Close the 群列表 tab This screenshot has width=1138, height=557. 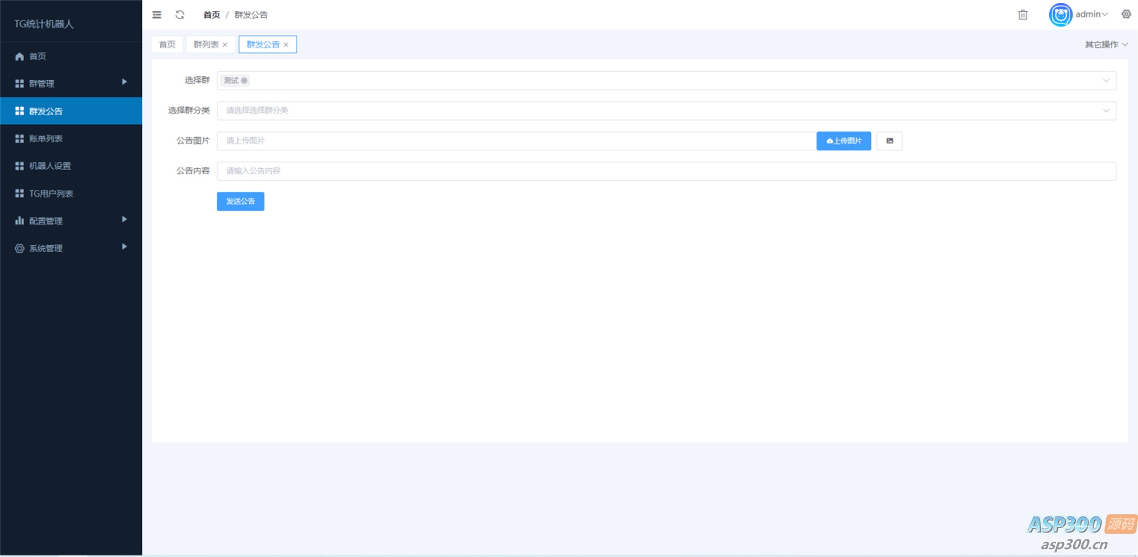click(225, 45)
